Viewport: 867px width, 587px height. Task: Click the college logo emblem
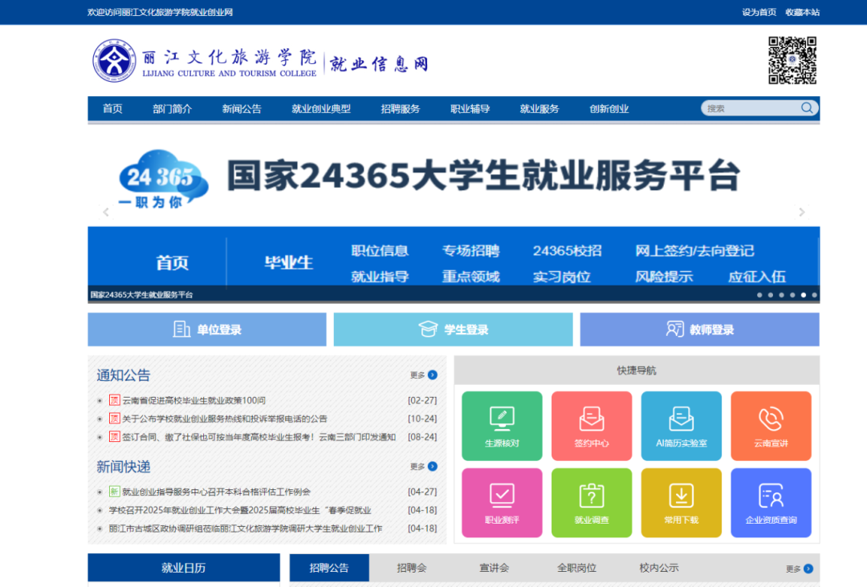click(x=114, y=60)
